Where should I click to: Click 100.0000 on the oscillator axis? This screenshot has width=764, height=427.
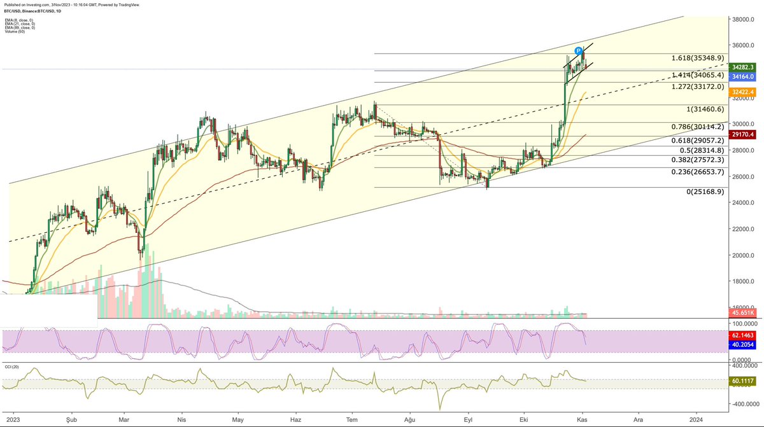(x=744, y=325)
